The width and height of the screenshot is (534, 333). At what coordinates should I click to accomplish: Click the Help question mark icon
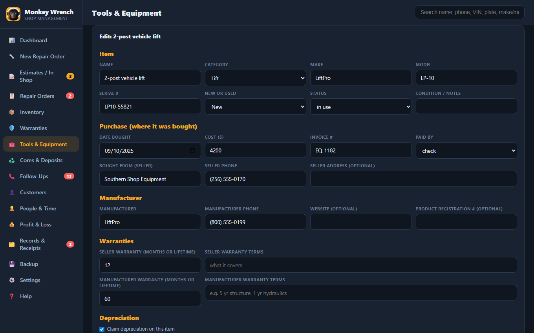click(12, 296)
